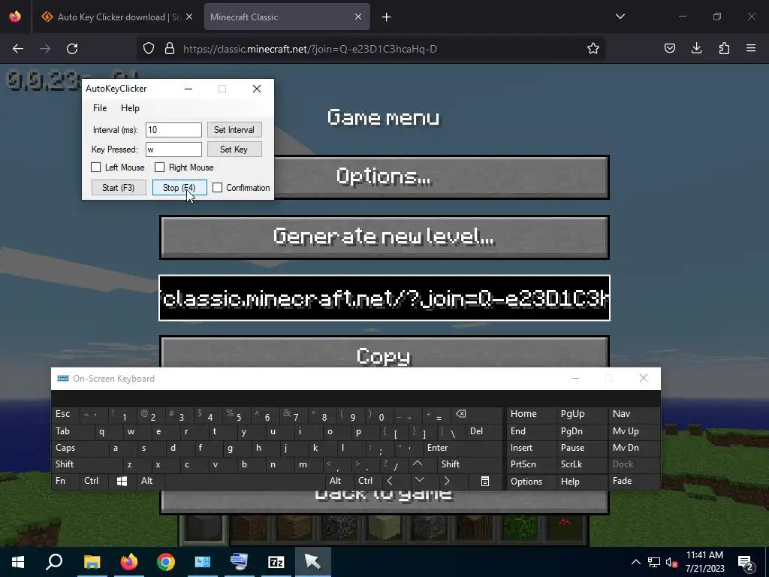Select the Minecraft Classic tab
Viewport: 769px width, 577px height.
coord(287,17)
